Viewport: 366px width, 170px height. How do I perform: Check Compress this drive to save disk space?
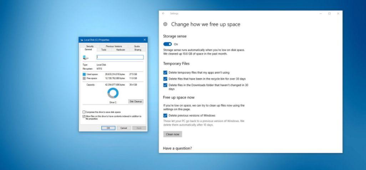[x=84, y=112]
